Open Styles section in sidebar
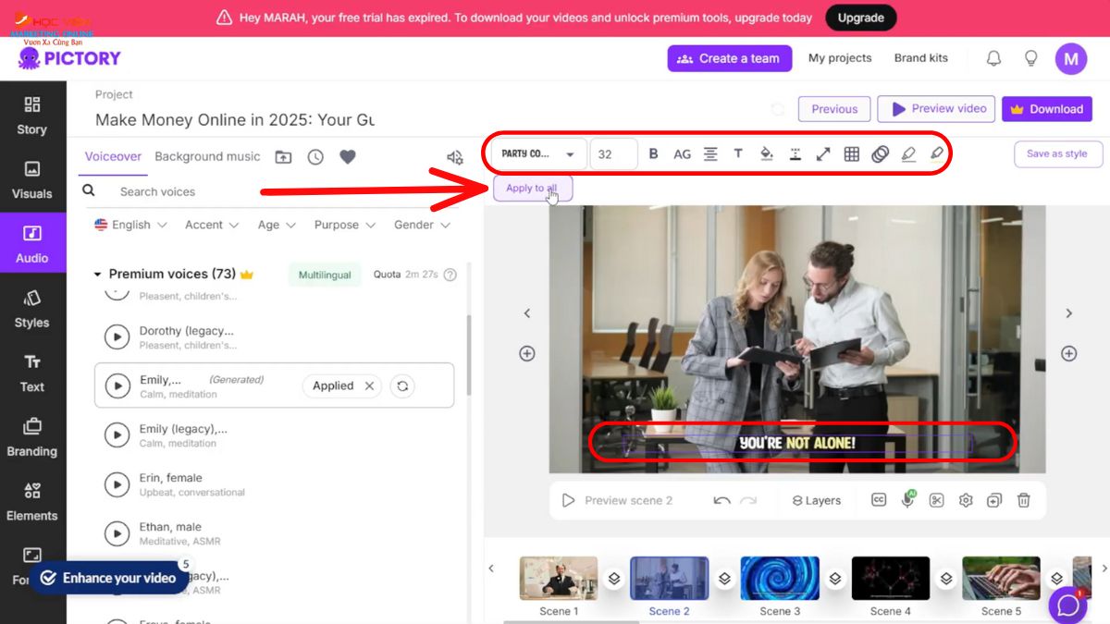 click(32, 310)
